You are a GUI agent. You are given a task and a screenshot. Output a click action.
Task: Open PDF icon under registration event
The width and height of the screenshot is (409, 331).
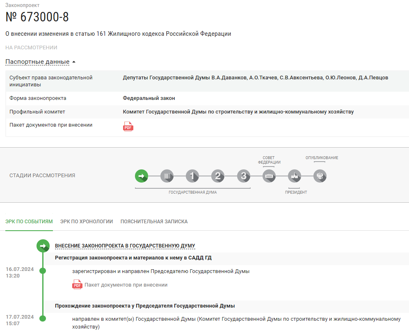pyautogui.click(x=77, y=285)
